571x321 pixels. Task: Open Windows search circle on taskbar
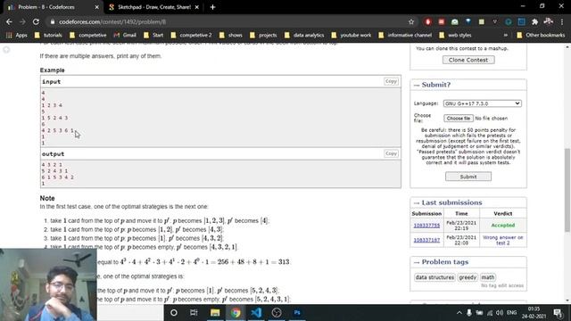coord(174,313)
